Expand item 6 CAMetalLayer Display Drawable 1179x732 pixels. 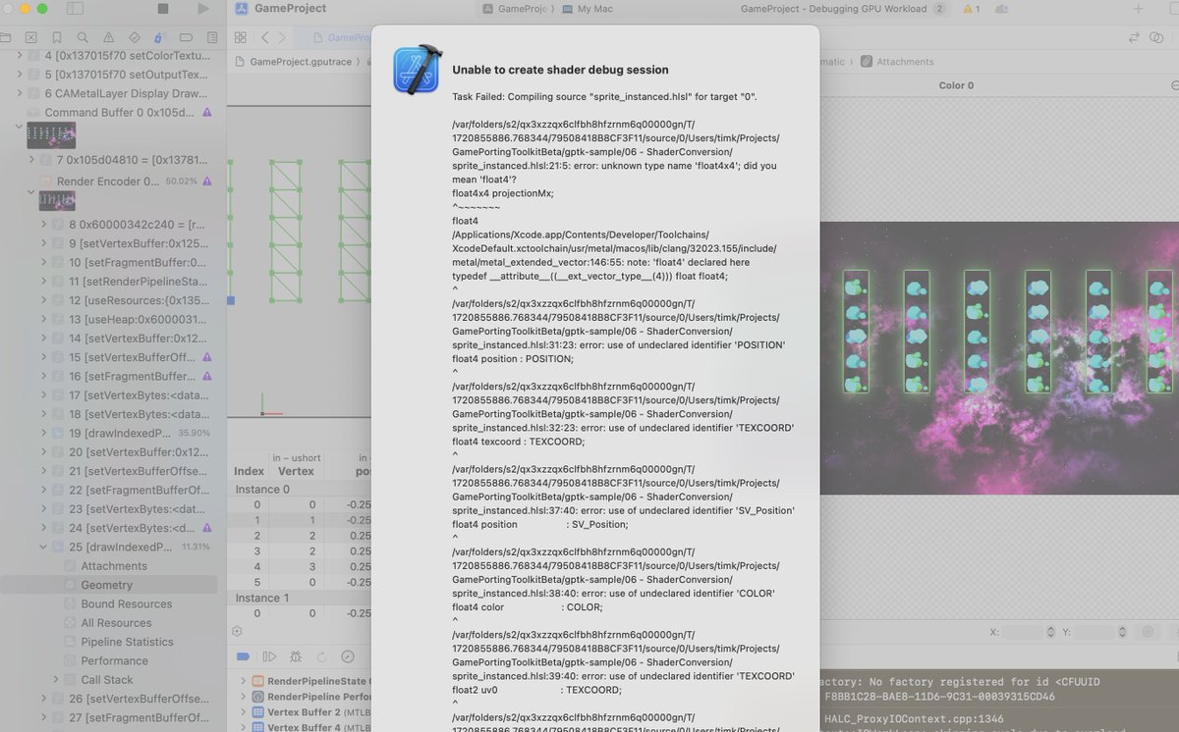click(x=21, y=93)
